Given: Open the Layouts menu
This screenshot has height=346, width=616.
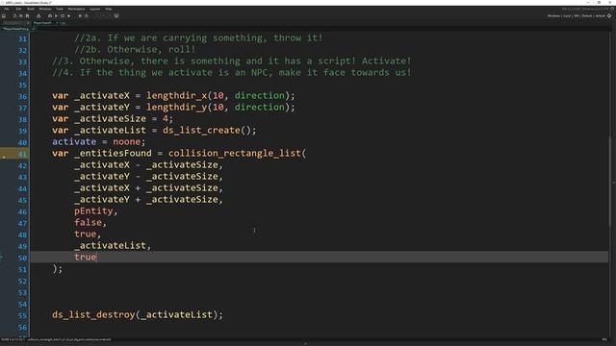Looking at the screenshot, I should pyautogui.click(x=94, y=9).
